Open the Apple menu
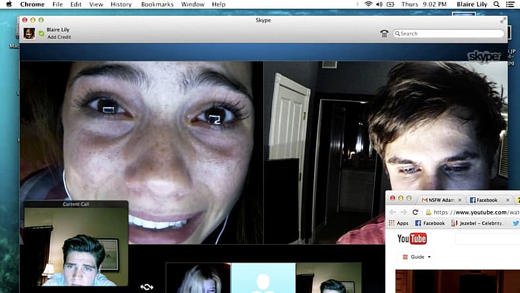The height and width of the screenshot is (293, 520). tap(9, 5)
